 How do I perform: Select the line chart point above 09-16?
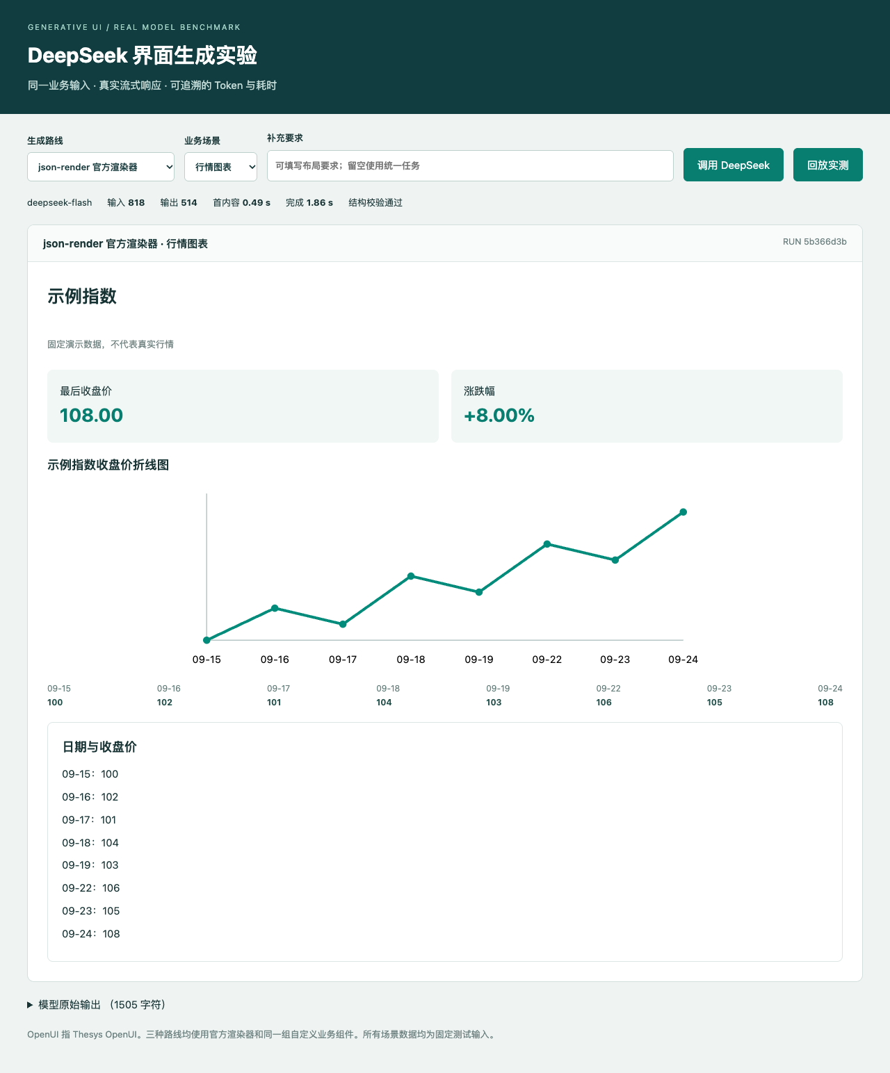pos(275,608)
